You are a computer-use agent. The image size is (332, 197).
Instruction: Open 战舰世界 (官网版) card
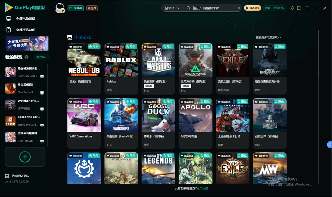click(270, 123)
